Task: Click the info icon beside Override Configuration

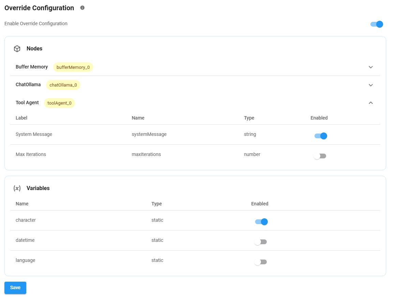Action: tap(82, 7)
